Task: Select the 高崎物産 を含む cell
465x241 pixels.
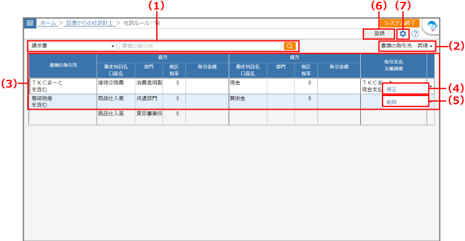Action: coord(63,102)
